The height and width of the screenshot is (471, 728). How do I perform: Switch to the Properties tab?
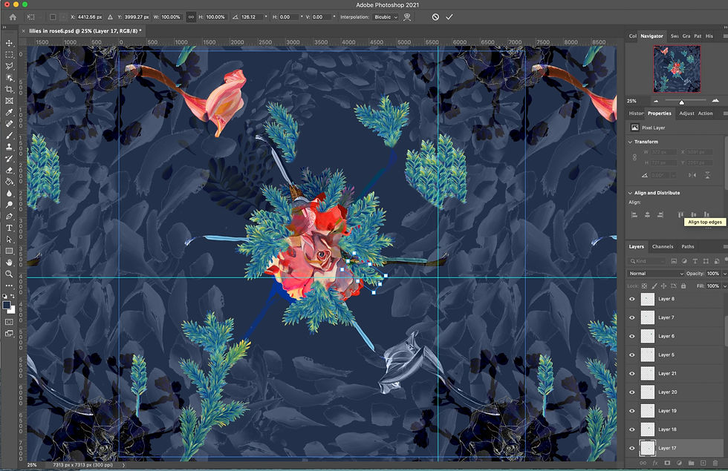tap(660, 113)
